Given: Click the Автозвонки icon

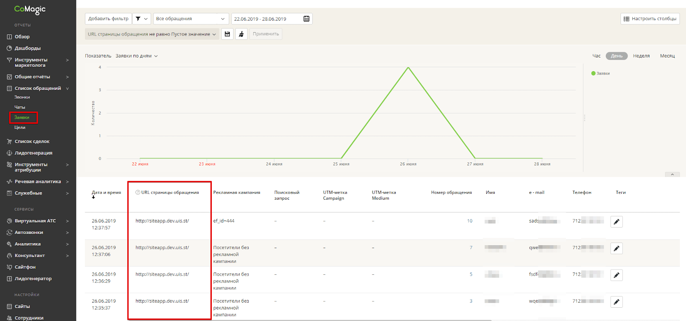Looking at the screenshot, I should (9, 233).
